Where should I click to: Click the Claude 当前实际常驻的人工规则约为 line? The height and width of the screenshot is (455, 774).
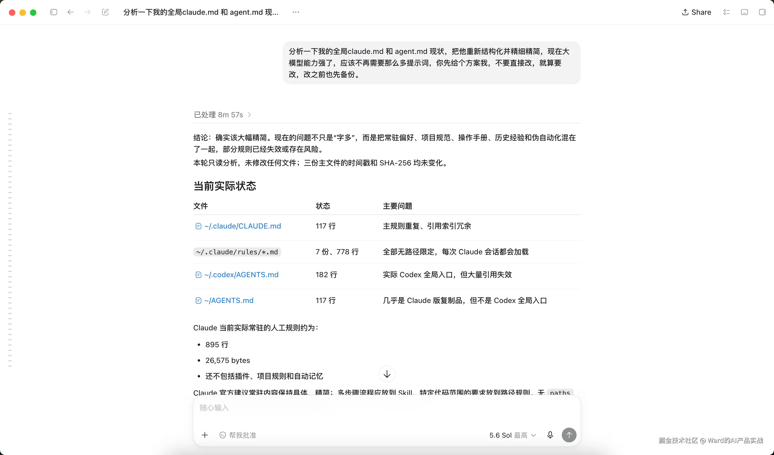256,328
